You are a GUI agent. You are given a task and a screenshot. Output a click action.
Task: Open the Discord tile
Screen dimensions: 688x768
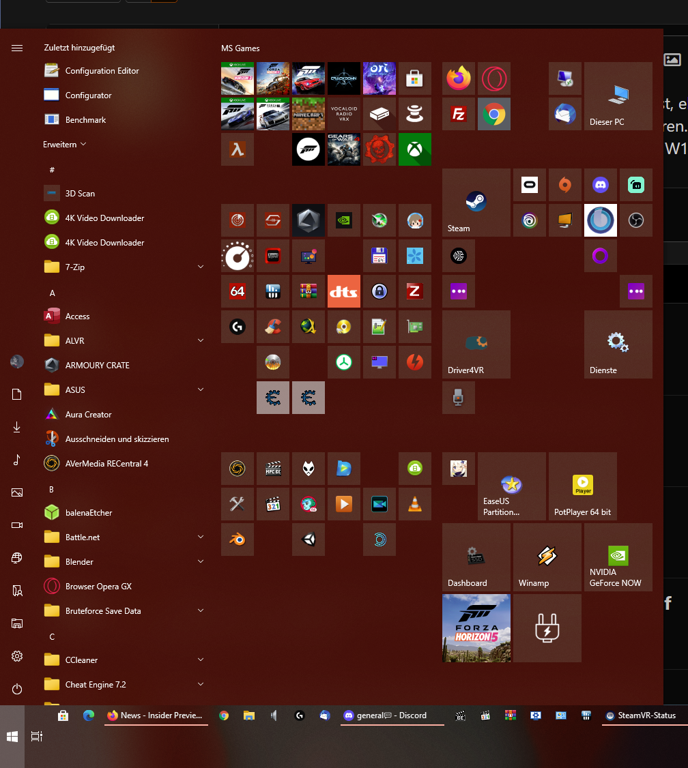600,185
